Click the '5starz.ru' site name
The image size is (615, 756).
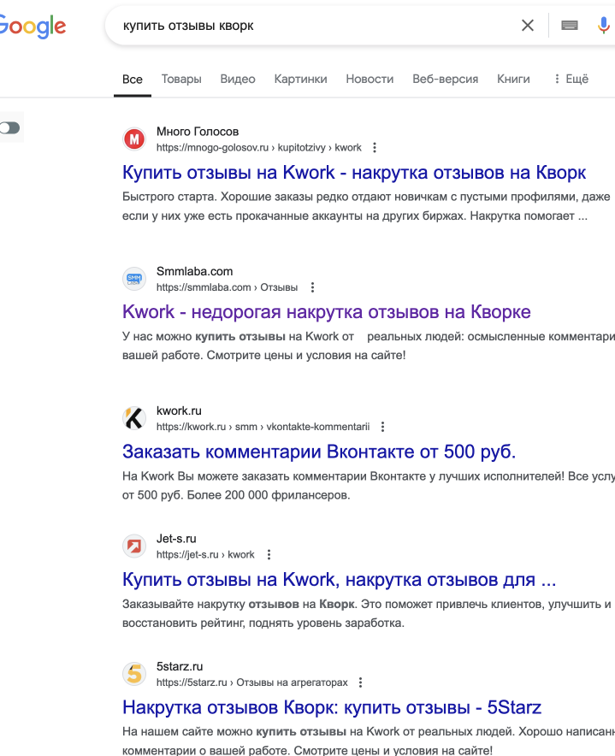click(x=180, y=666)
